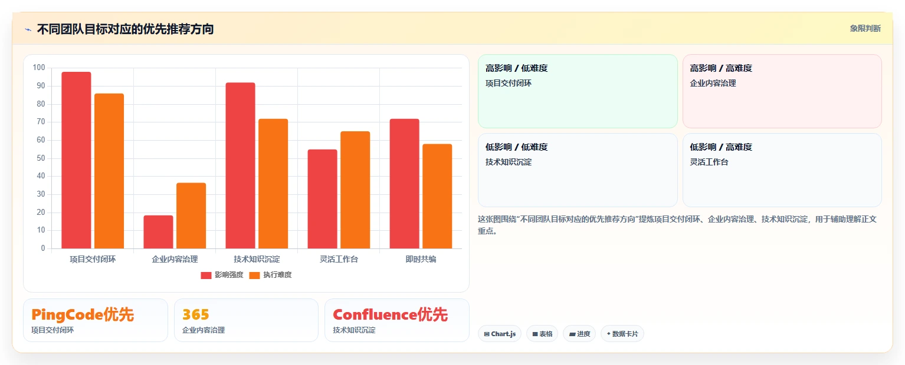905x365 pixels.
Task: Open the 365 企业内容治理 stat card
Action: tap(246, 320)
